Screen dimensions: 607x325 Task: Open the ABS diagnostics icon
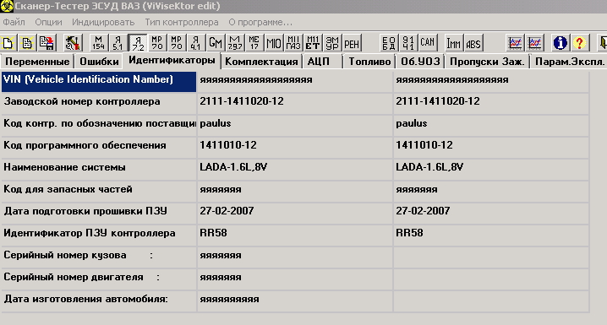tap(473, 43)
